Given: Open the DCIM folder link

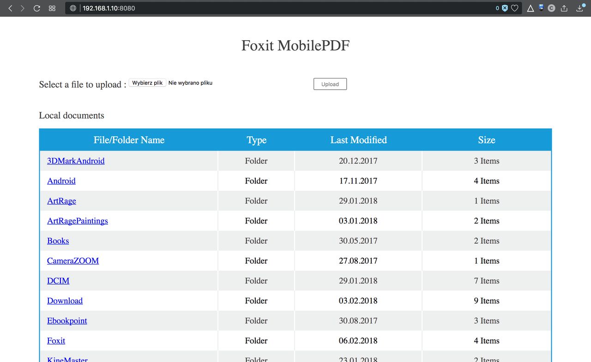Looking at the screenshot, I should click(x=58, y=281).
